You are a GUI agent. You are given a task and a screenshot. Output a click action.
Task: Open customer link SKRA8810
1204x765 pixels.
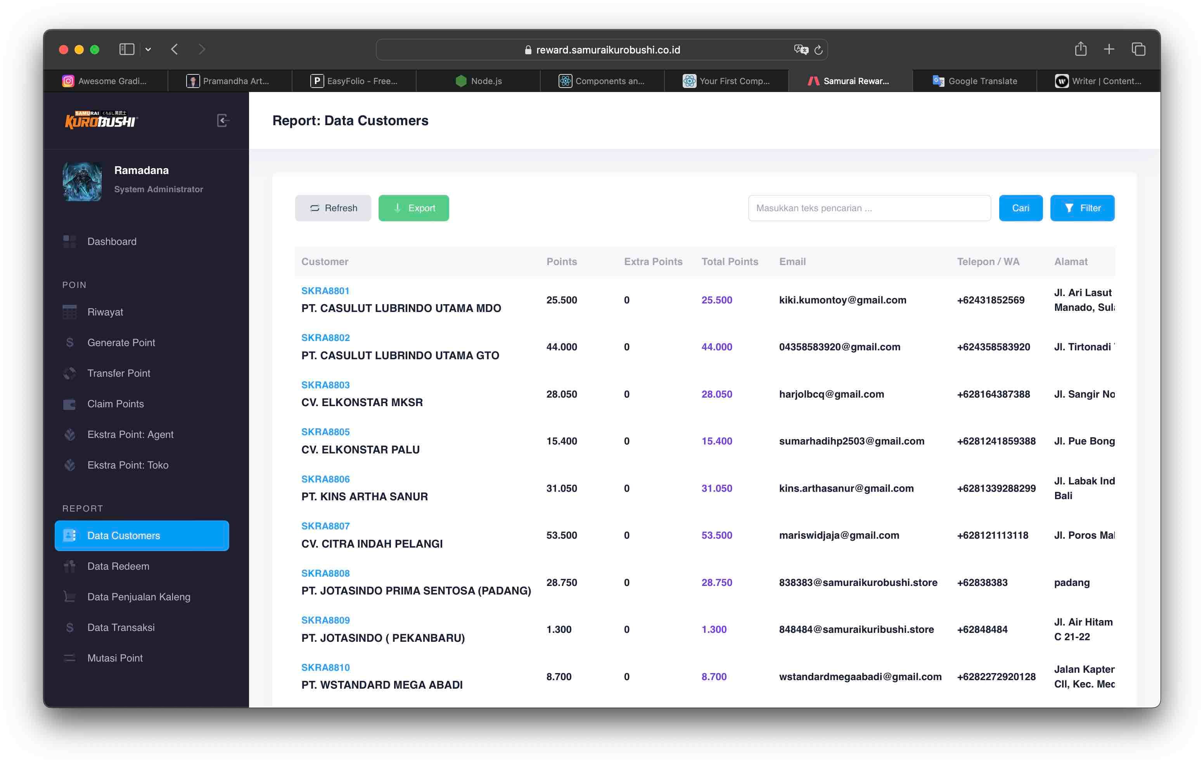tap(325, 668)
